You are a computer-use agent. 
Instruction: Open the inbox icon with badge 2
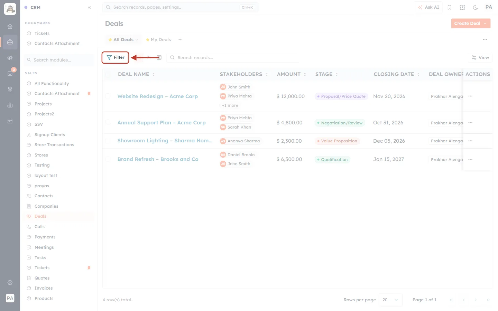tap(10, 73)
